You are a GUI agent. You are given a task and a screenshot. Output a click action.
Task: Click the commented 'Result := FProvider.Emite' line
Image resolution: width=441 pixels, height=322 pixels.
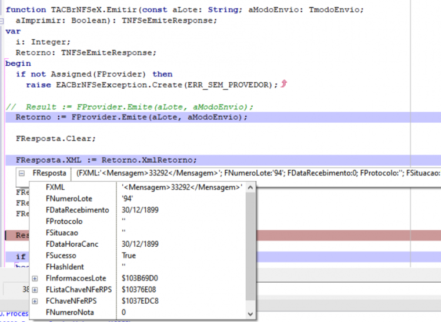point(130,107)
